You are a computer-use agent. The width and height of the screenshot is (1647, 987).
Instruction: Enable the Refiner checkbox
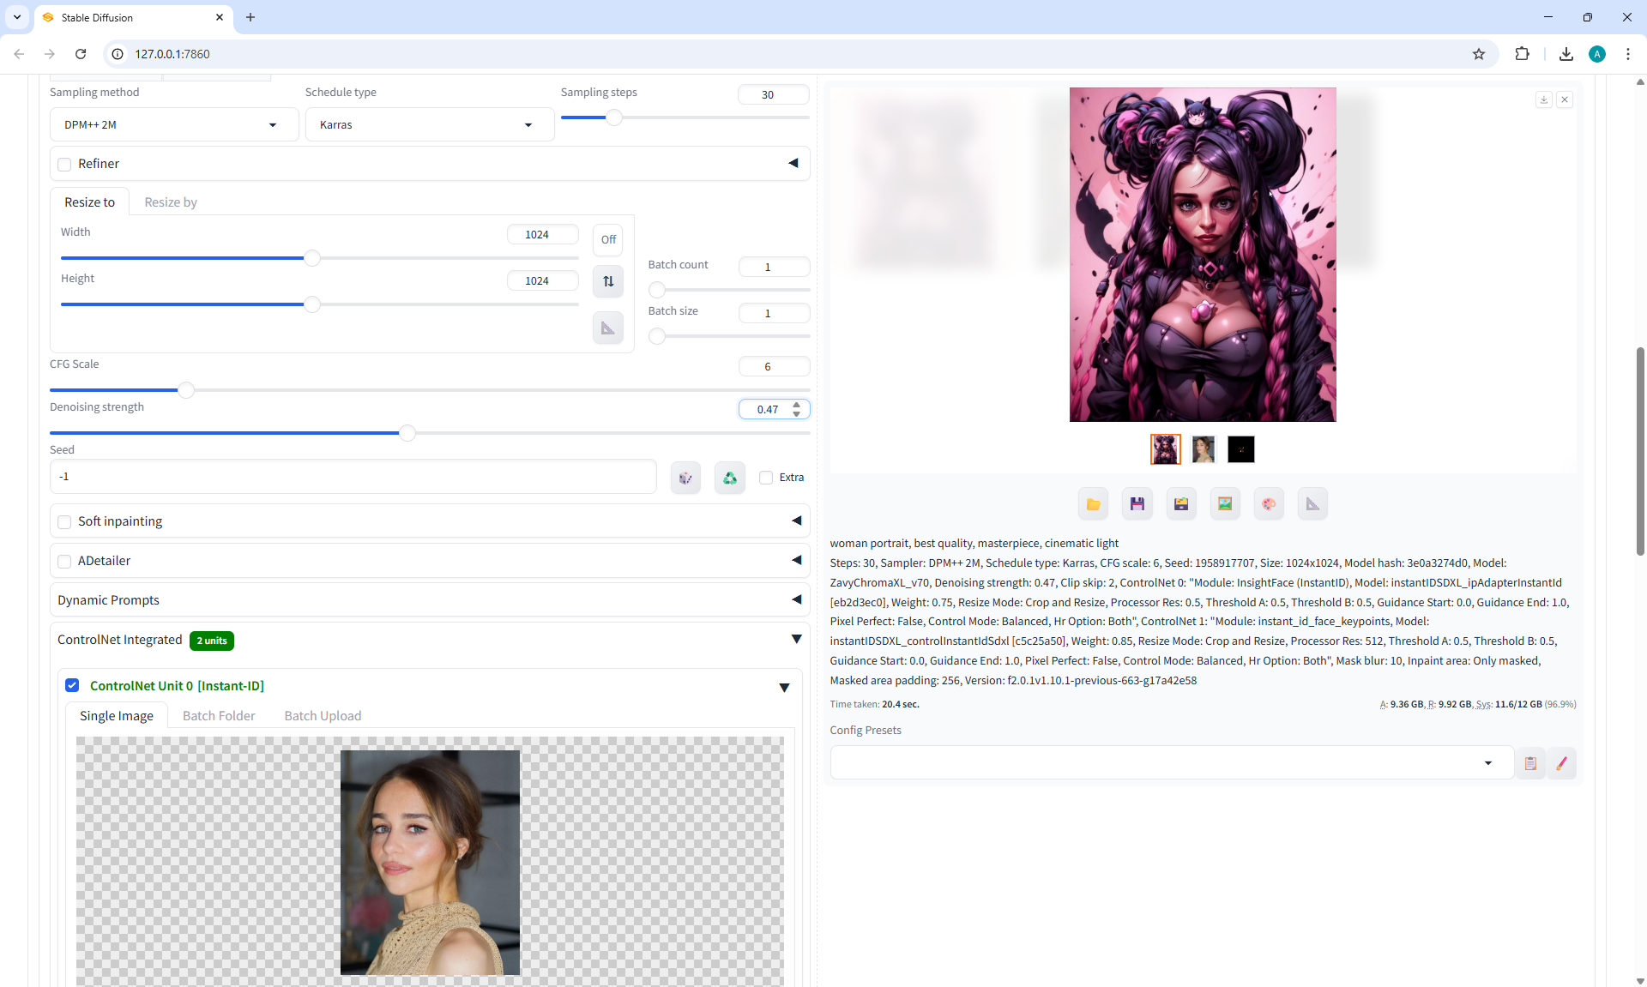64,164
